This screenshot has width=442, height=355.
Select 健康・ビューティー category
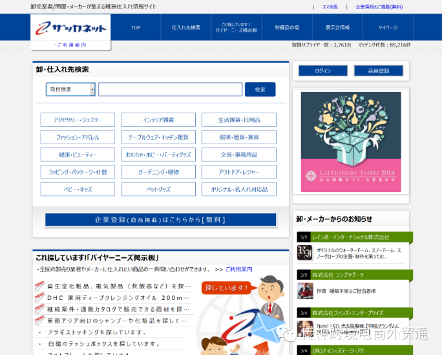[78, 155]
